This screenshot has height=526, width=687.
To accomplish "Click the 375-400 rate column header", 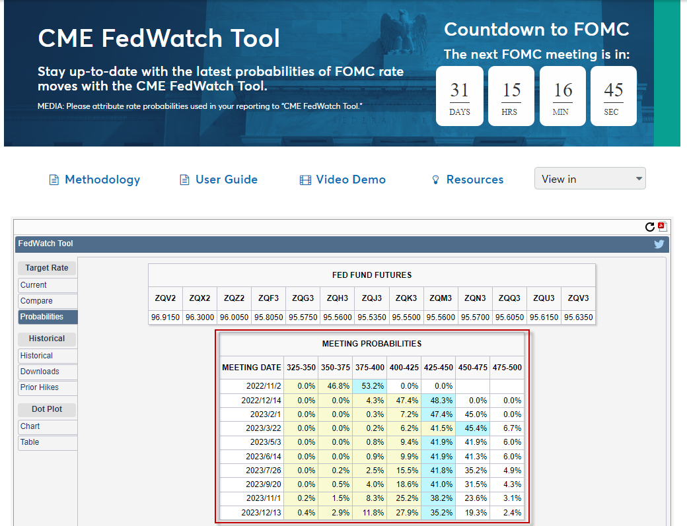I will pyautogui.click(x=370, y=368).
